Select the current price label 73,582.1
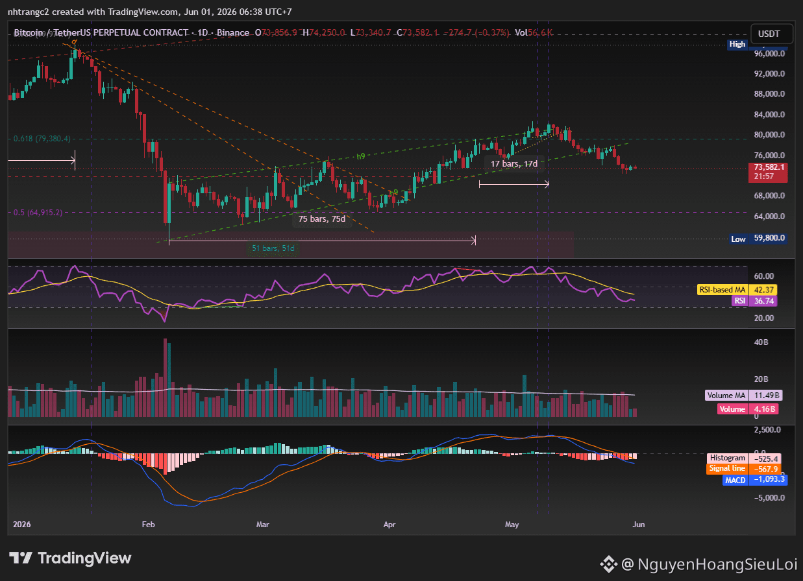Viewport: 803px width, 581px height. click(x=768, y=167)
